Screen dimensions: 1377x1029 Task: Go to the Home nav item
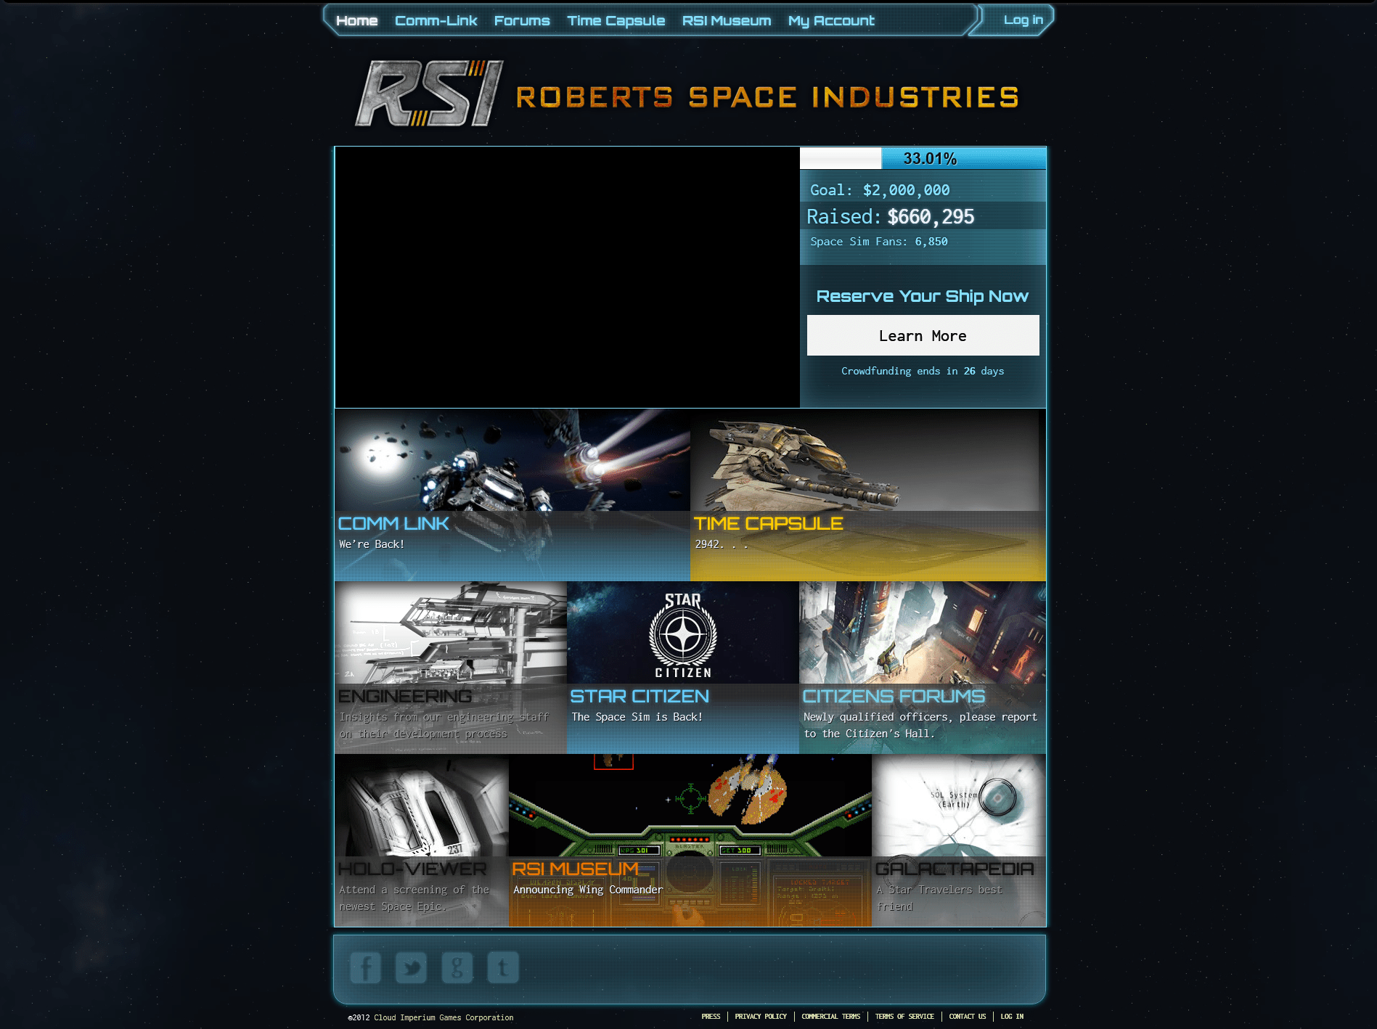click(357, 20)
